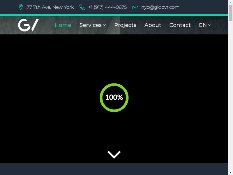This screenshot has height=175, width=233.
Task: Open the Projects page
Action: pyautogui.click(x=125, y=25)
